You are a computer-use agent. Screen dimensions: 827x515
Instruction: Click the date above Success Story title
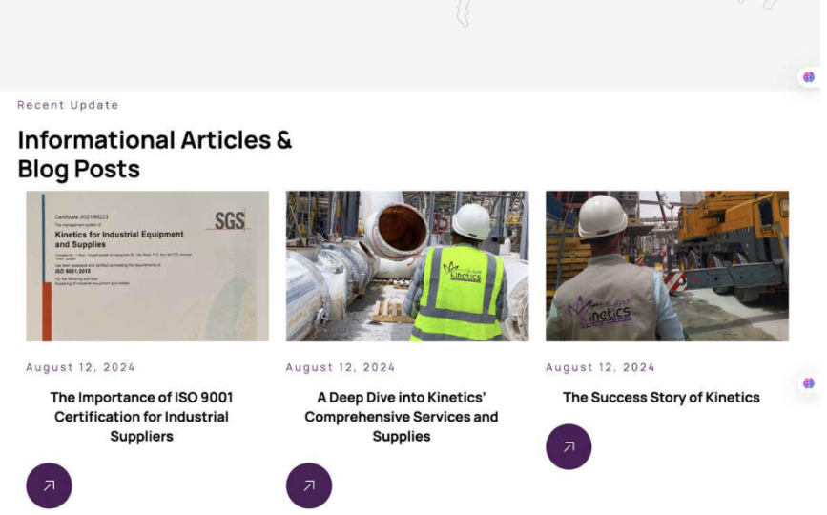click(600, 367)
